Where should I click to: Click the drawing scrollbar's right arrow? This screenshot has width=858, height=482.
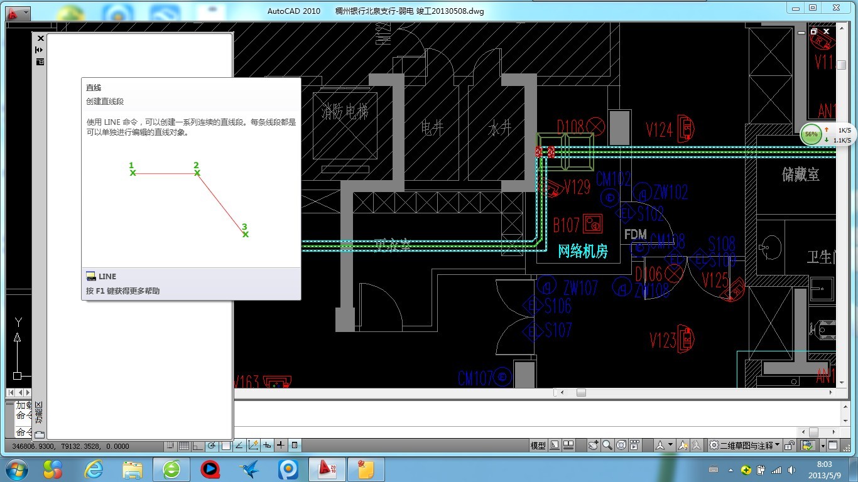tap(832, 393)
